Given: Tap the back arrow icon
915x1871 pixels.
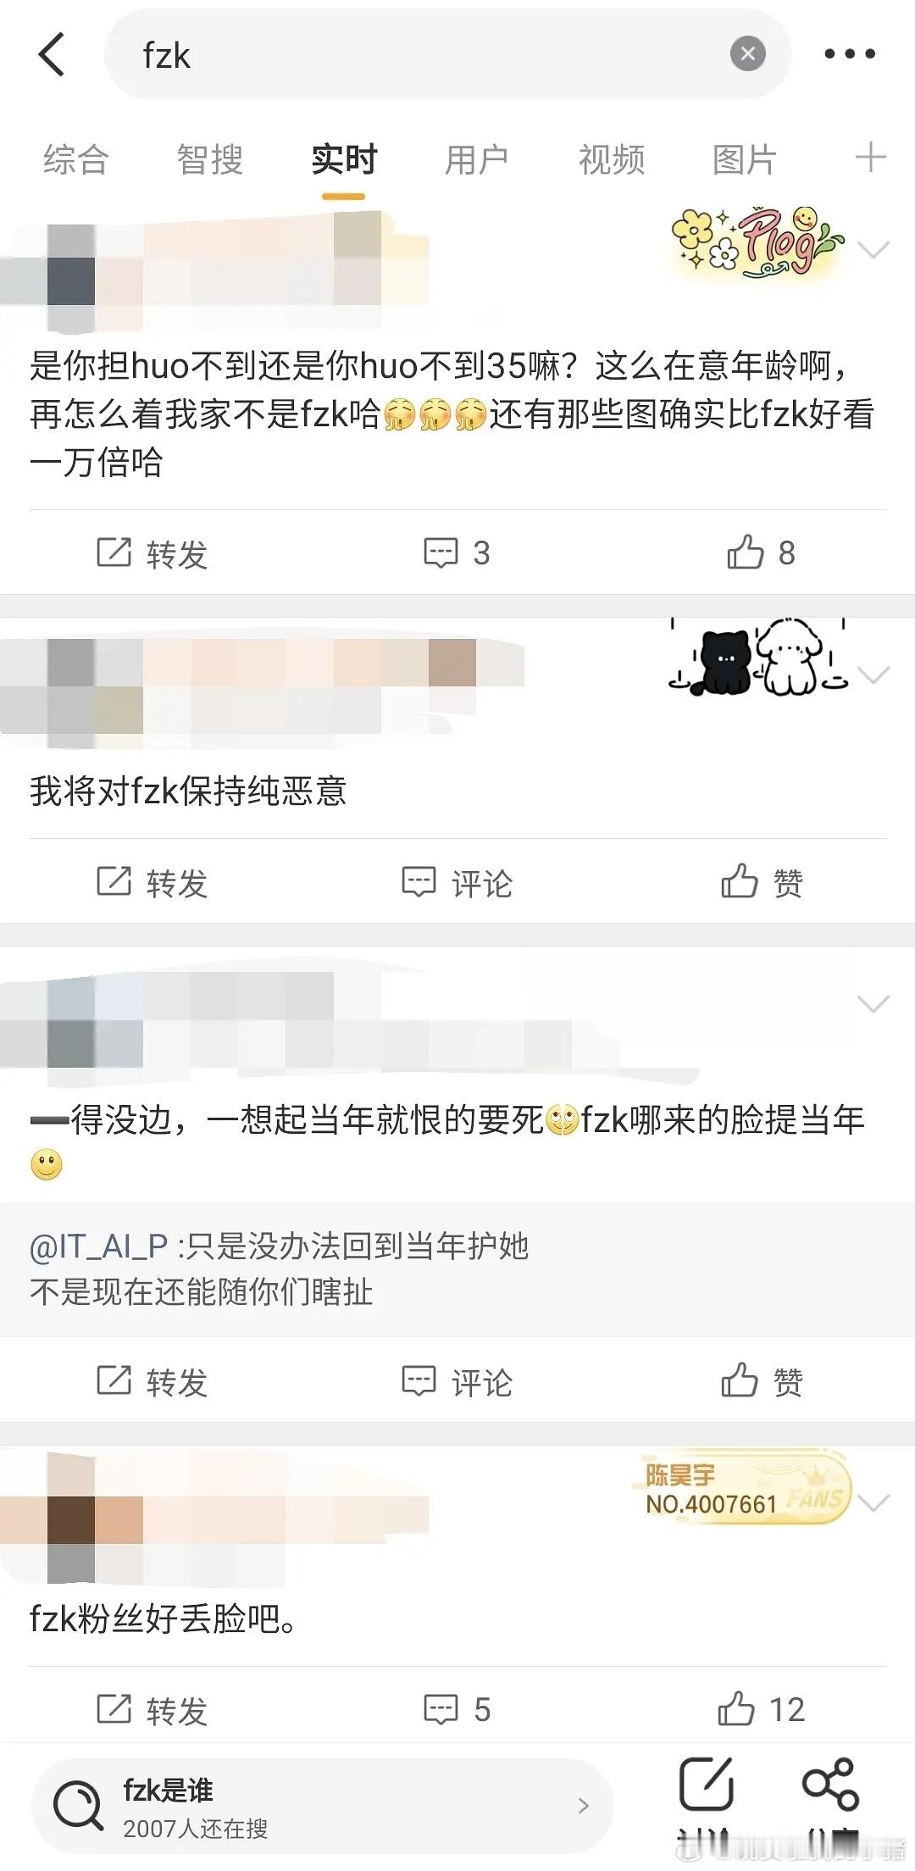Looking at the screenshot, I should (52, 54).
